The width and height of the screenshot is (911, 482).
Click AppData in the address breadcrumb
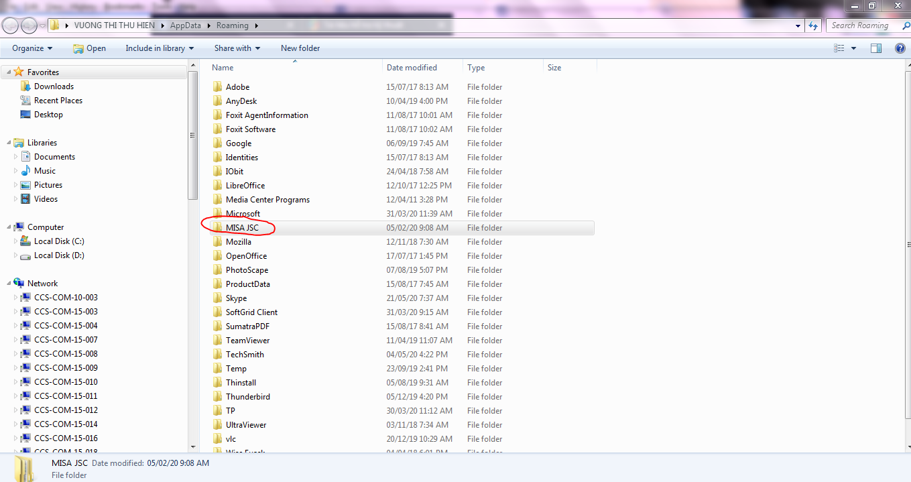[185, 25]
